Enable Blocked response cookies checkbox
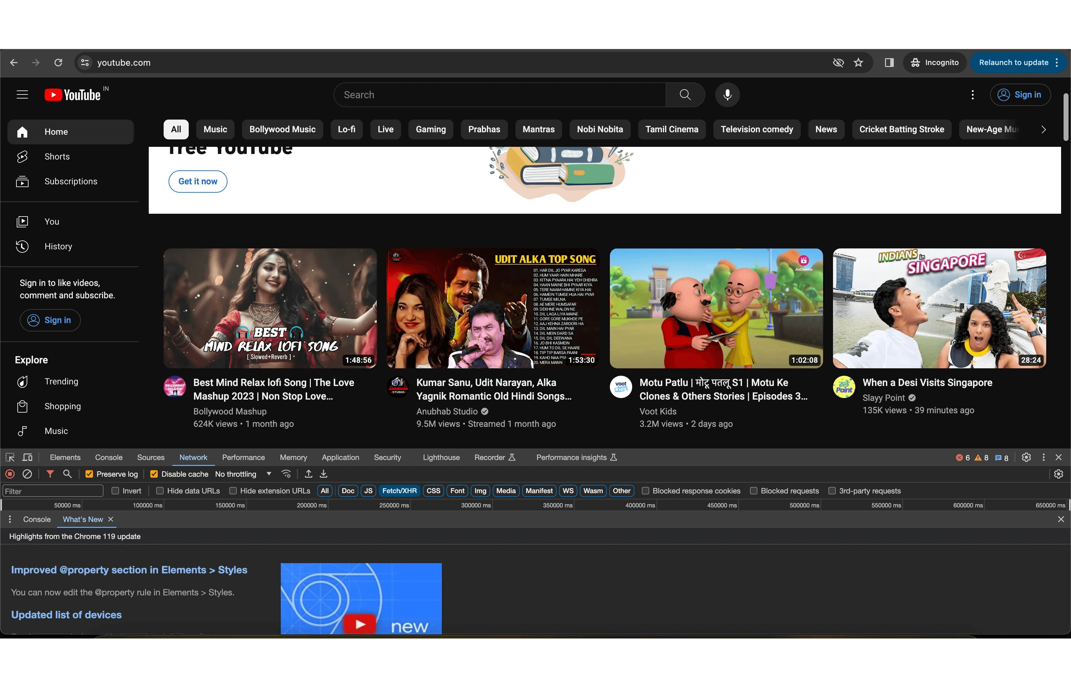The height and width of the screenshot is (692, 1071). [646, 491]
